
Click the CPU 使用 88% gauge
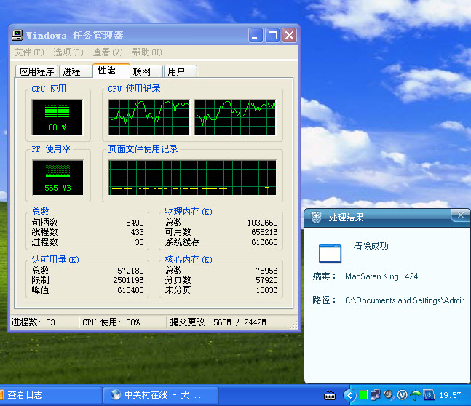pyautogui.click(x=57, y=117)
